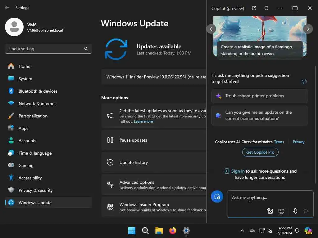Click network status icon in system tray
318x238 pixels.
pyautogui.click(x=262, y=231)
